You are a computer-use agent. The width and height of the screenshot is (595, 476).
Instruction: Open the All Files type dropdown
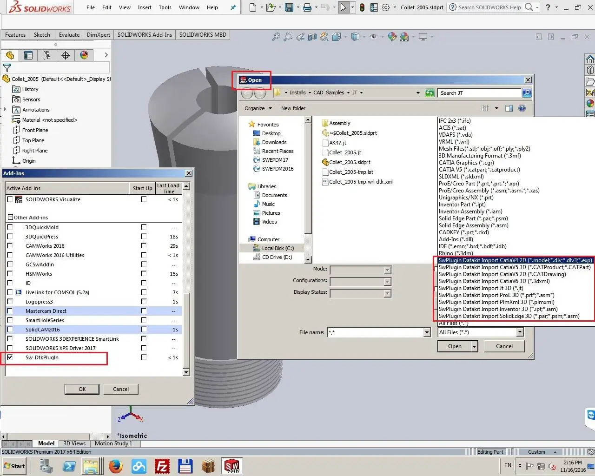click(520, 332)
